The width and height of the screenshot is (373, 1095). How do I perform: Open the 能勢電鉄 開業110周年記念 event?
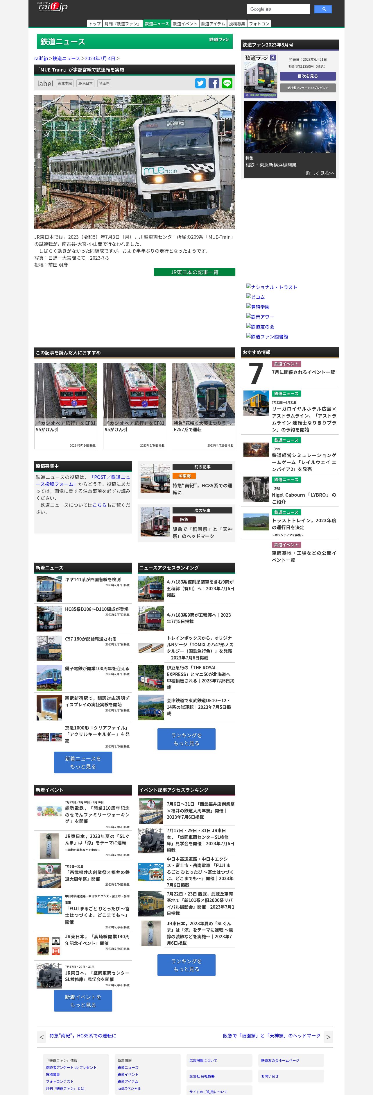pyautogui.click(x=97, y=814)
